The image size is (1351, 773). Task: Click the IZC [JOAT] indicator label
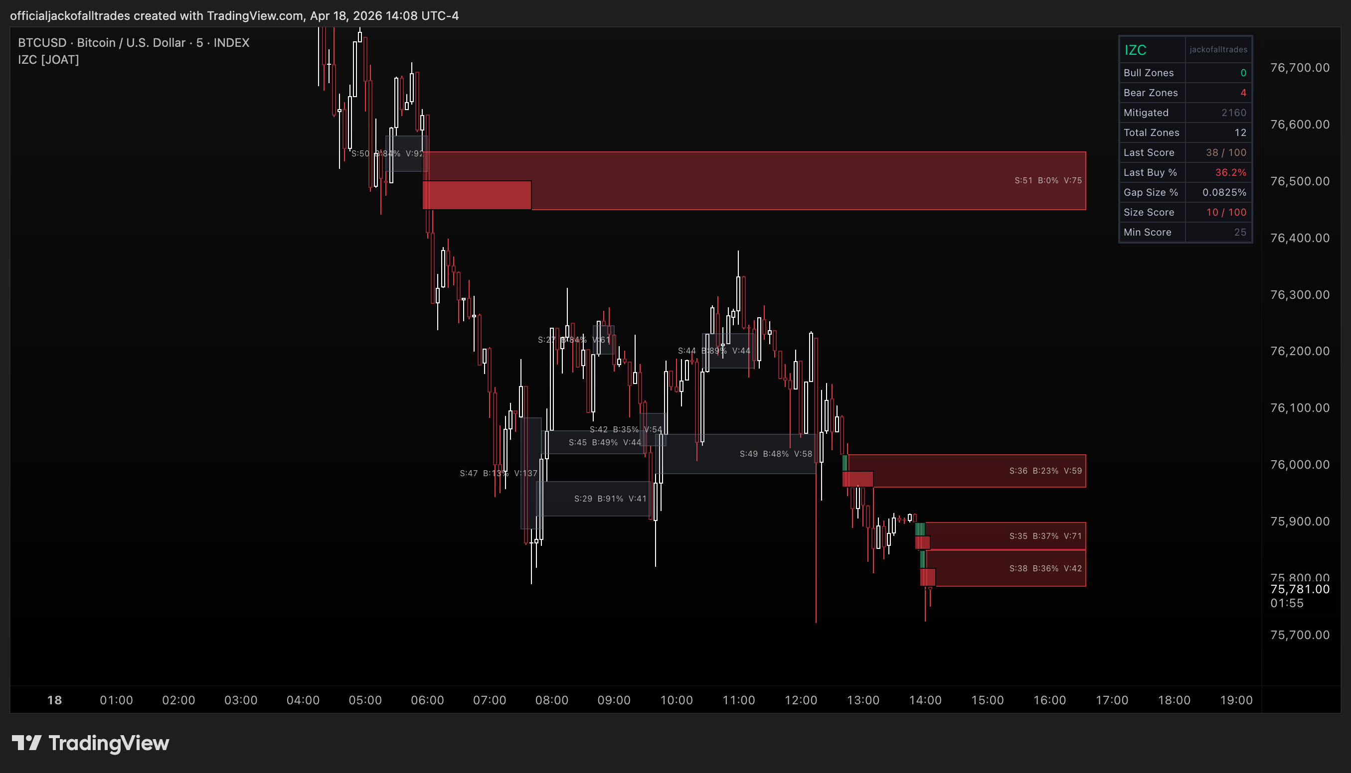pyautogui.click(x=48, y=59)
